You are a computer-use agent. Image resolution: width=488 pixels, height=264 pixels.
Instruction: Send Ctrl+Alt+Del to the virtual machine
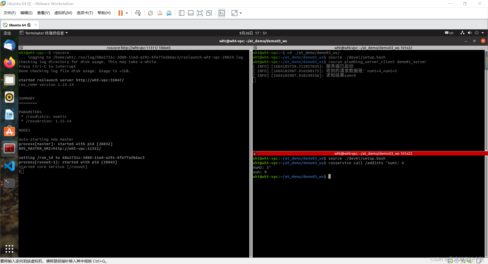138,13
